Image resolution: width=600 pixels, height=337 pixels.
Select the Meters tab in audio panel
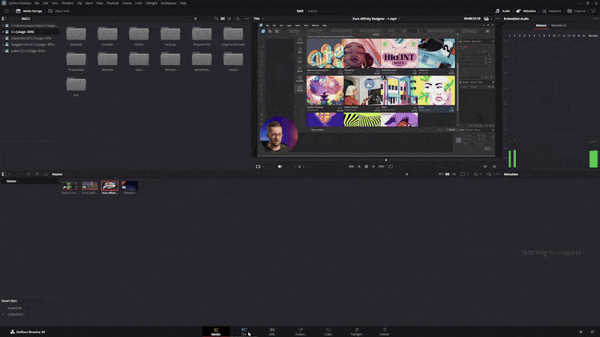[541, 25]
